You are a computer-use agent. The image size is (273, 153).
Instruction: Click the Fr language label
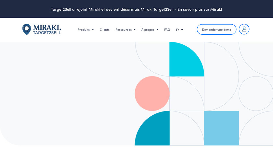pos(177,29)
